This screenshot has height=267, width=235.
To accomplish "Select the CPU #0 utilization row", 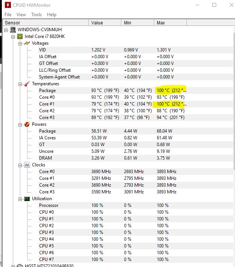I will pos(136,212).
